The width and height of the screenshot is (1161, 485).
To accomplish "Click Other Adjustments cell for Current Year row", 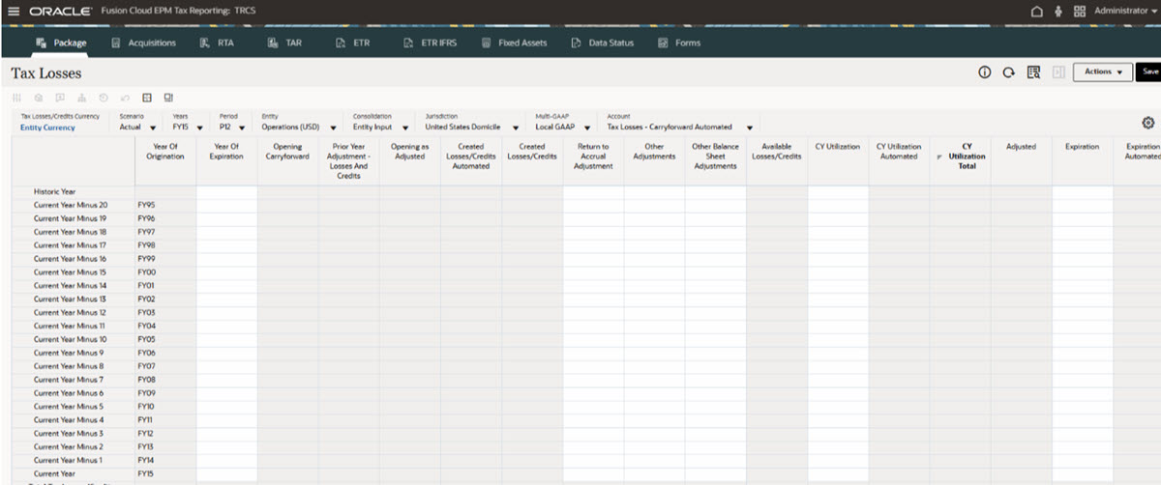I will 654,473.
